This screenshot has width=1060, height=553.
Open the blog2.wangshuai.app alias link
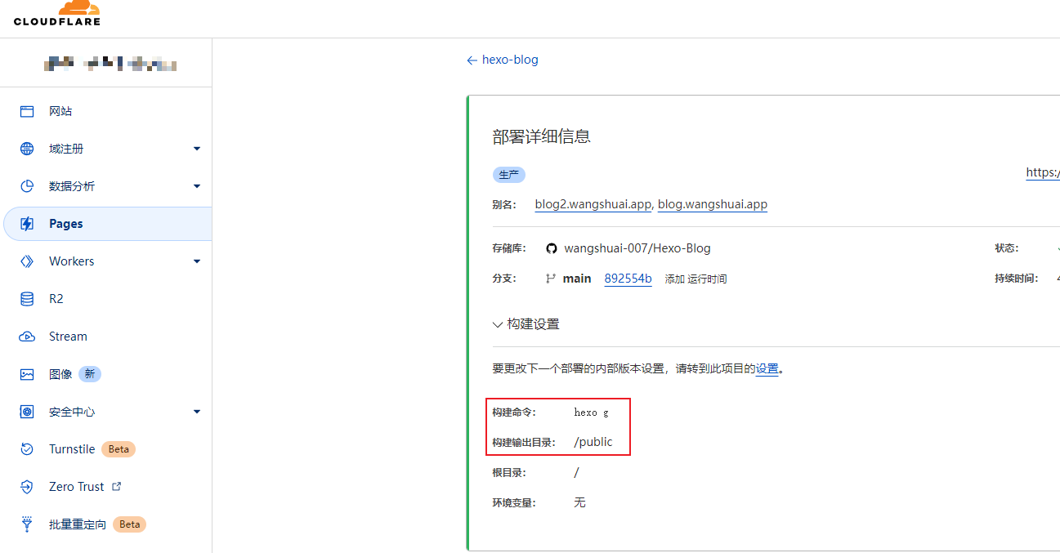[593, 204]
